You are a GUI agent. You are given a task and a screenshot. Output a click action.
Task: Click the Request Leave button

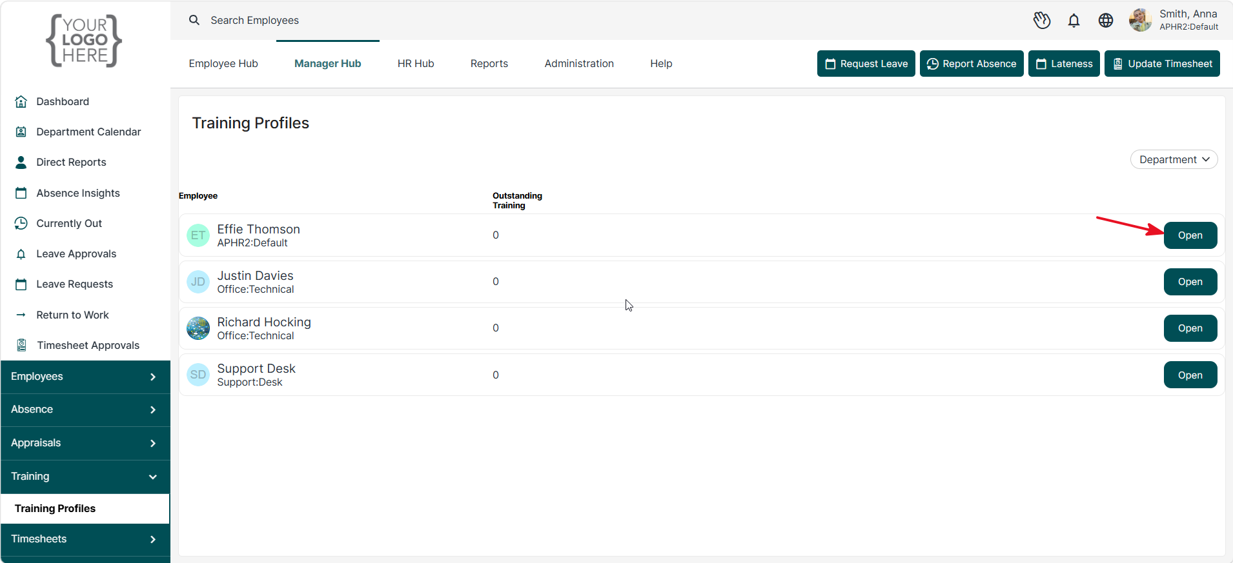tap(866, 63)
